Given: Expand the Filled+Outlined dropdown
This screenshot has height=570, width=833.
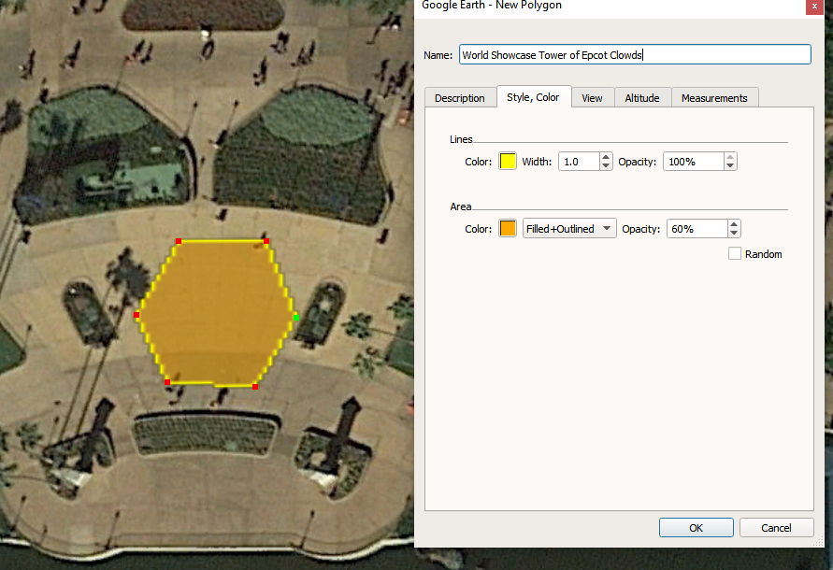Looking at the screenshot, I should click(x=569, y=229).
